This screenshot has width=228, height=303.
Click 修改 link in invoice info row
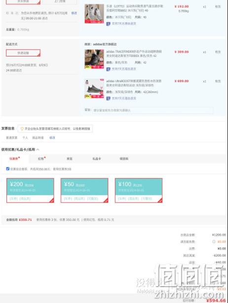(52, 138)
